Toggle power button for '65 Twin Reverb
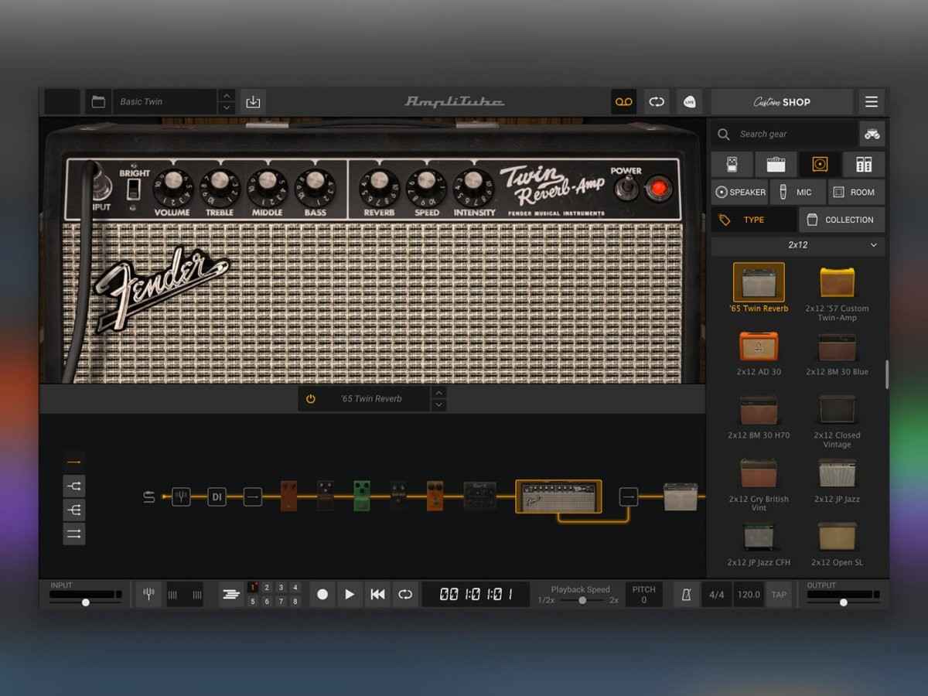 pyautogui.click(x=311, y=399)
